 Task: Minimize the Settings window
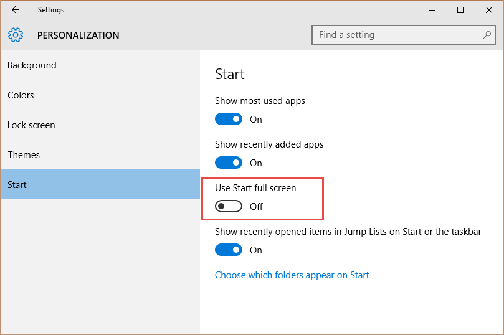(432, 10)
